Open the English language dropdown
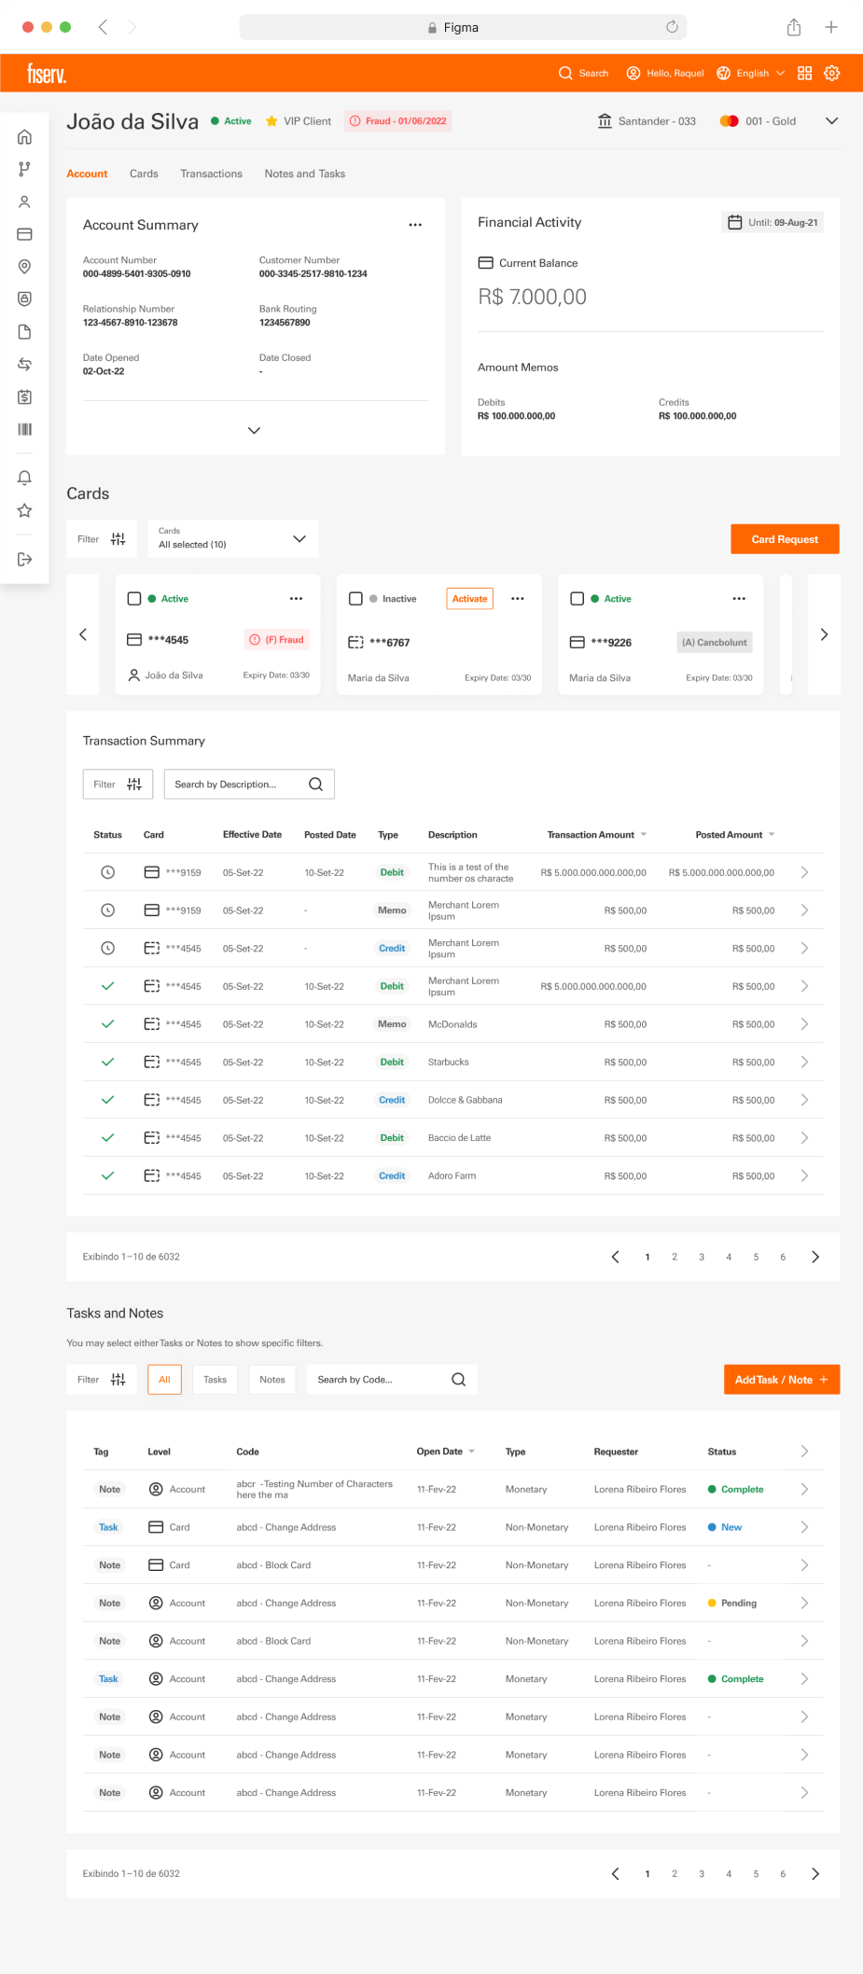This screenshot has height=1974, width=863. click(751, 73)
